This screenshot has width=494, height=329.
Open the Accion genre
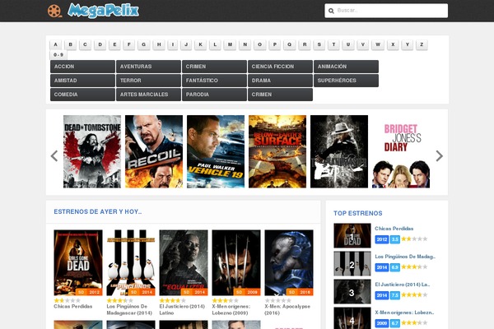coord(82,67)
